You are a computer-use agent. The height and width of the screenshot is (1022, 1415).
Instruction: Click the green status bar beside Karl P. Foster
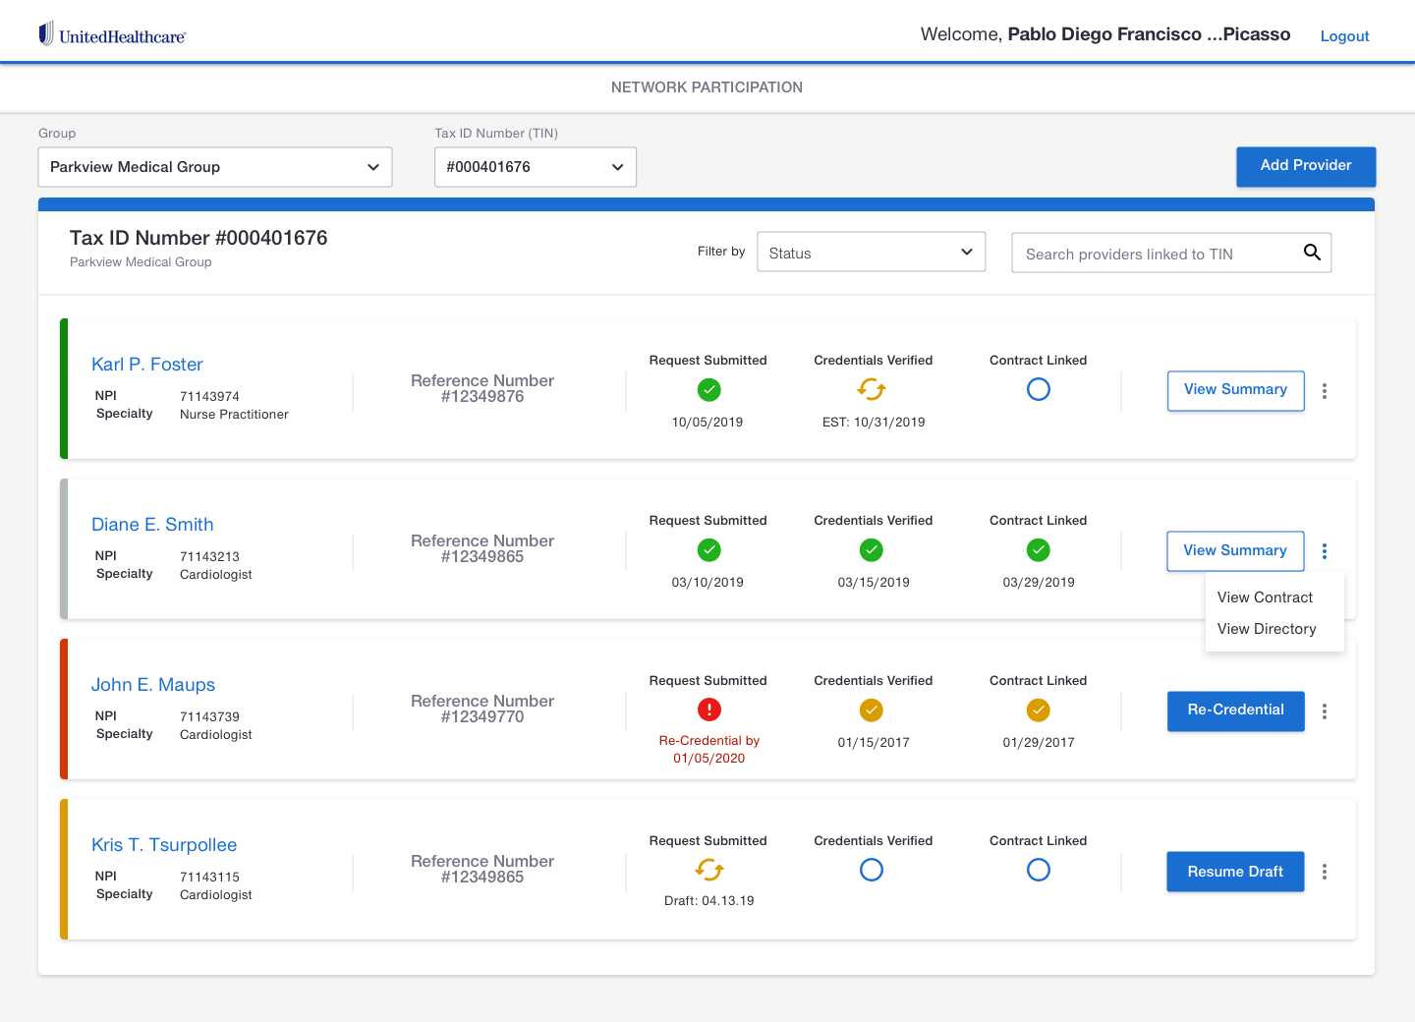point(63,389)
